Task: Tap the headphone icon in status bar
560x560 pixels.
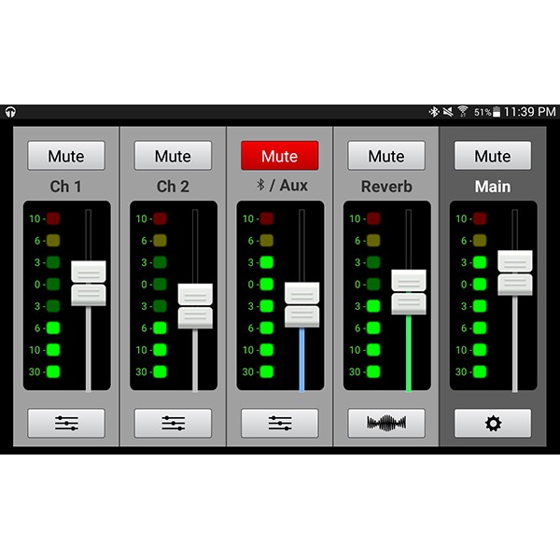Action: coord(10,112)
